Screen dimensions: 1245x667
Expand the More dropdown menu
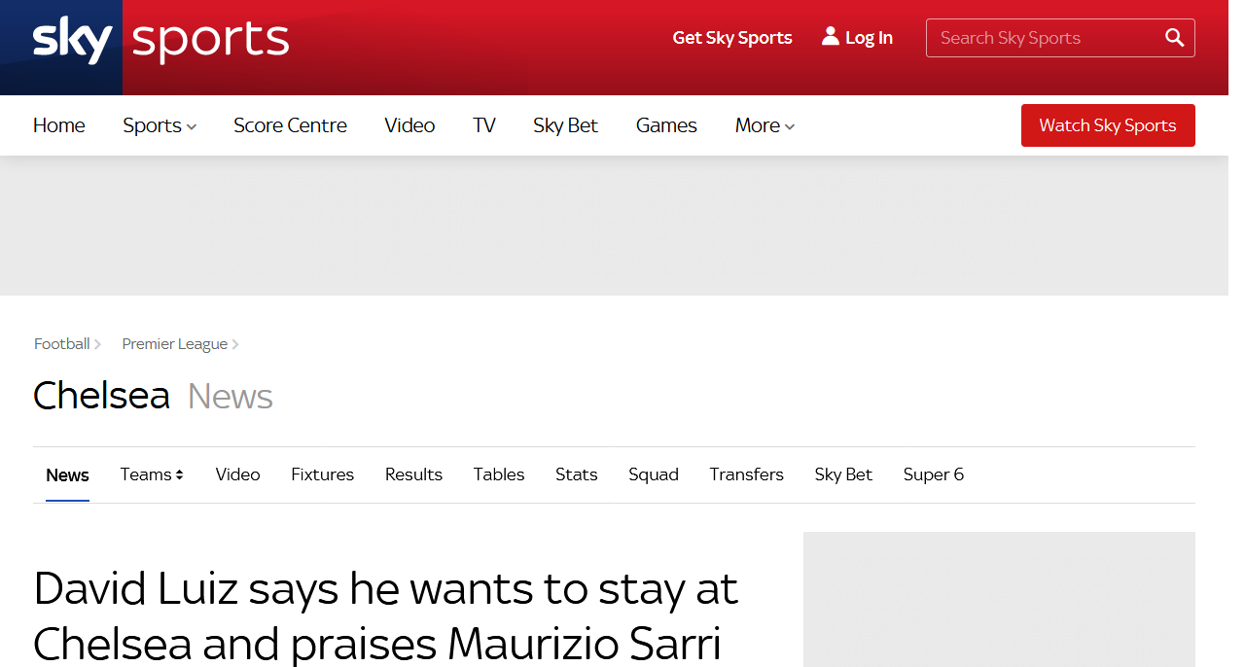tap(765, 125)
